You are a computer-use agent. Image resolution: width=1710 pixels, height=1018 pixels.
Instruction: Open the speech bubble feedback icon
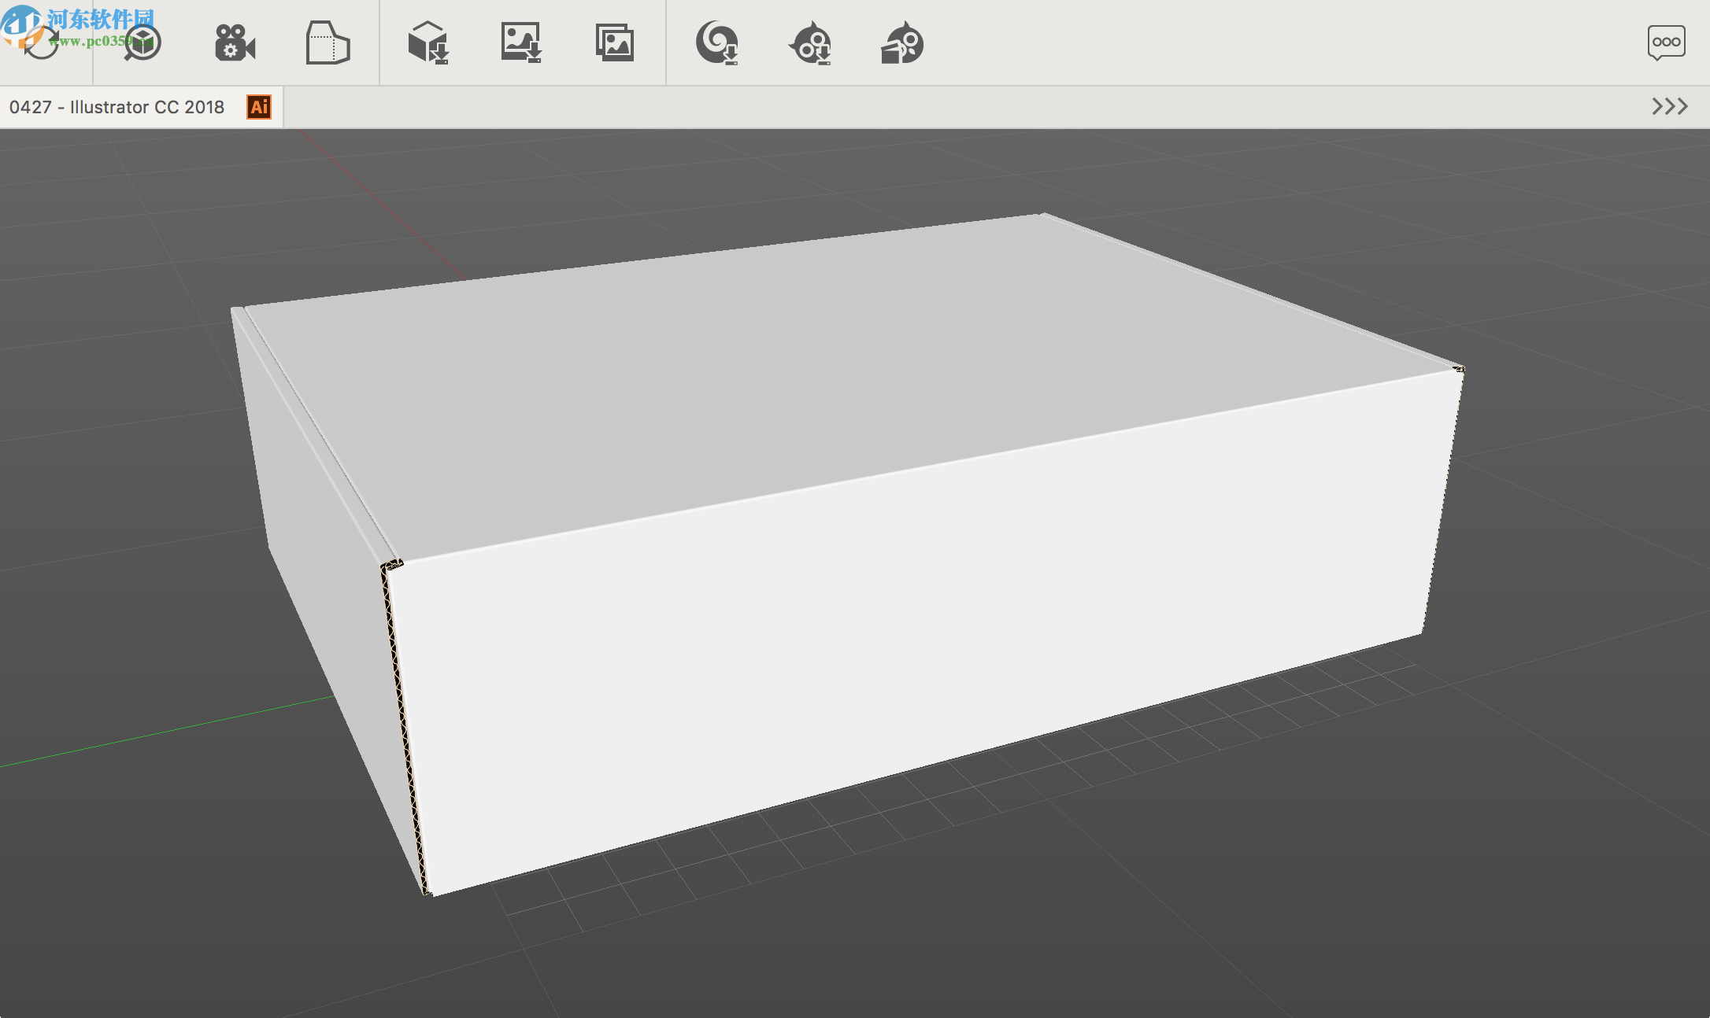[1666, 42]
